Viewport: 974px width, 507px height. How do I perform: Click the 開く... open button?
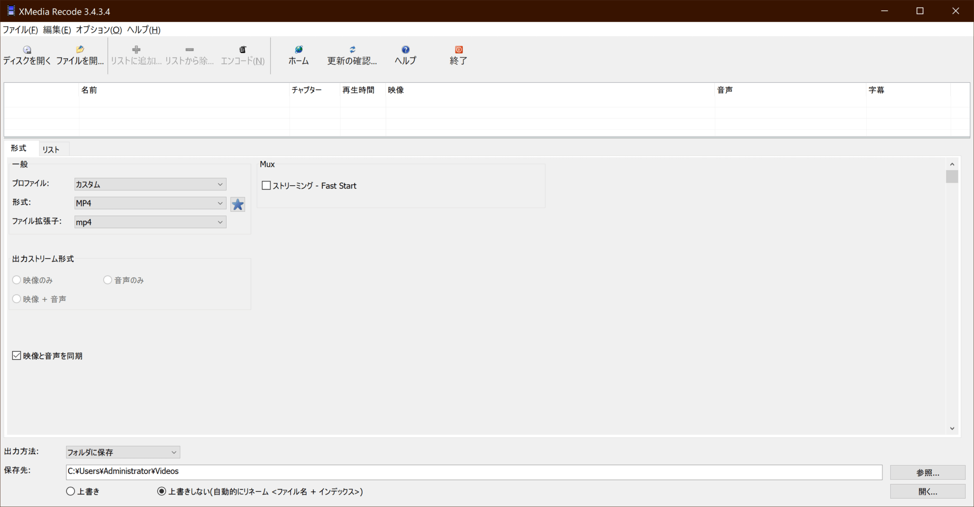point(928,491)
